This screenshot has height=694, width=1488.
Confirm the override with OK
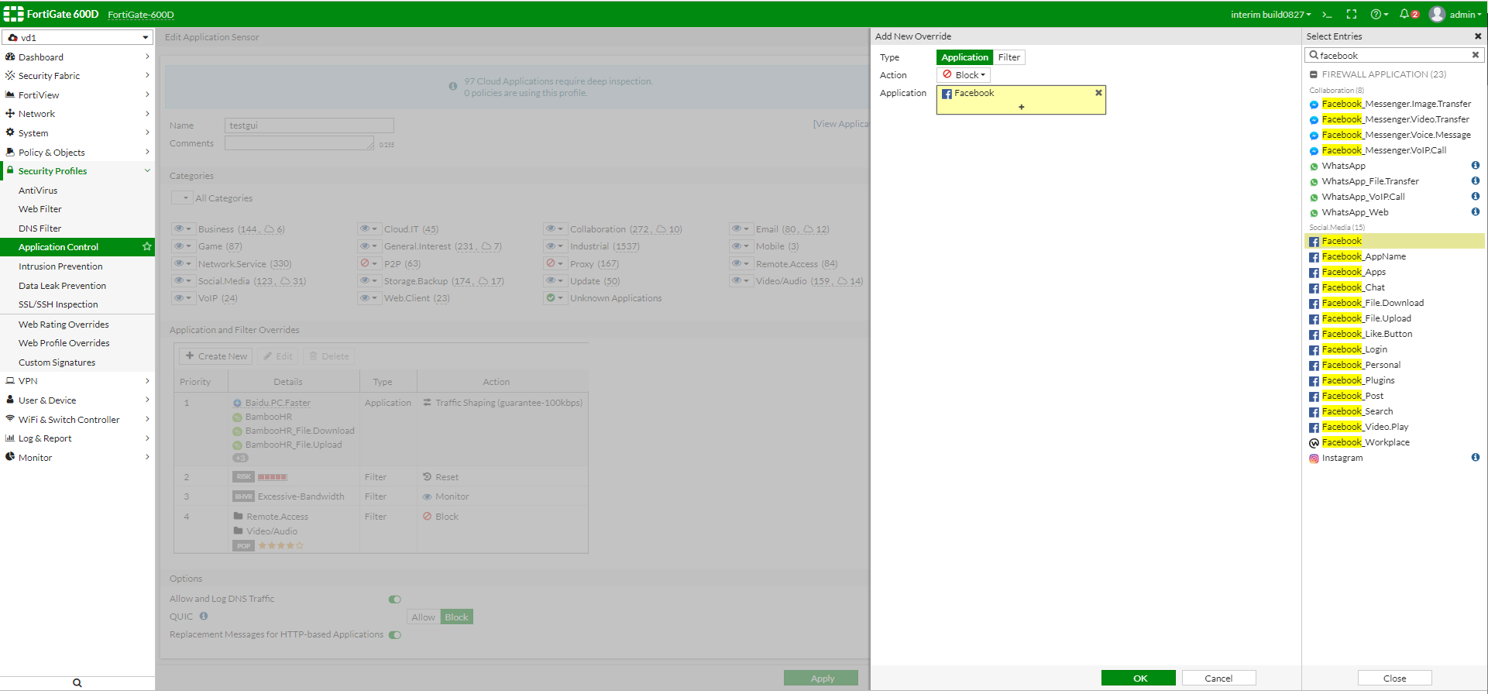(1139, 678)
